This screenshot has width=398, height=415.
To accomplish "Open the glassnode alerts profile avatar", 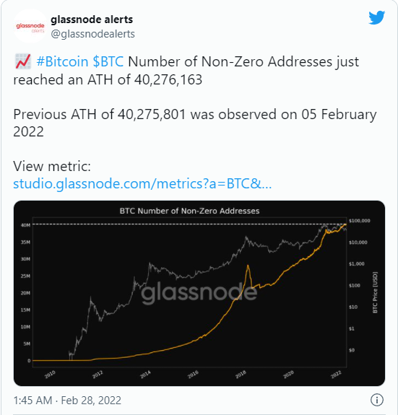I will point(30,27).
